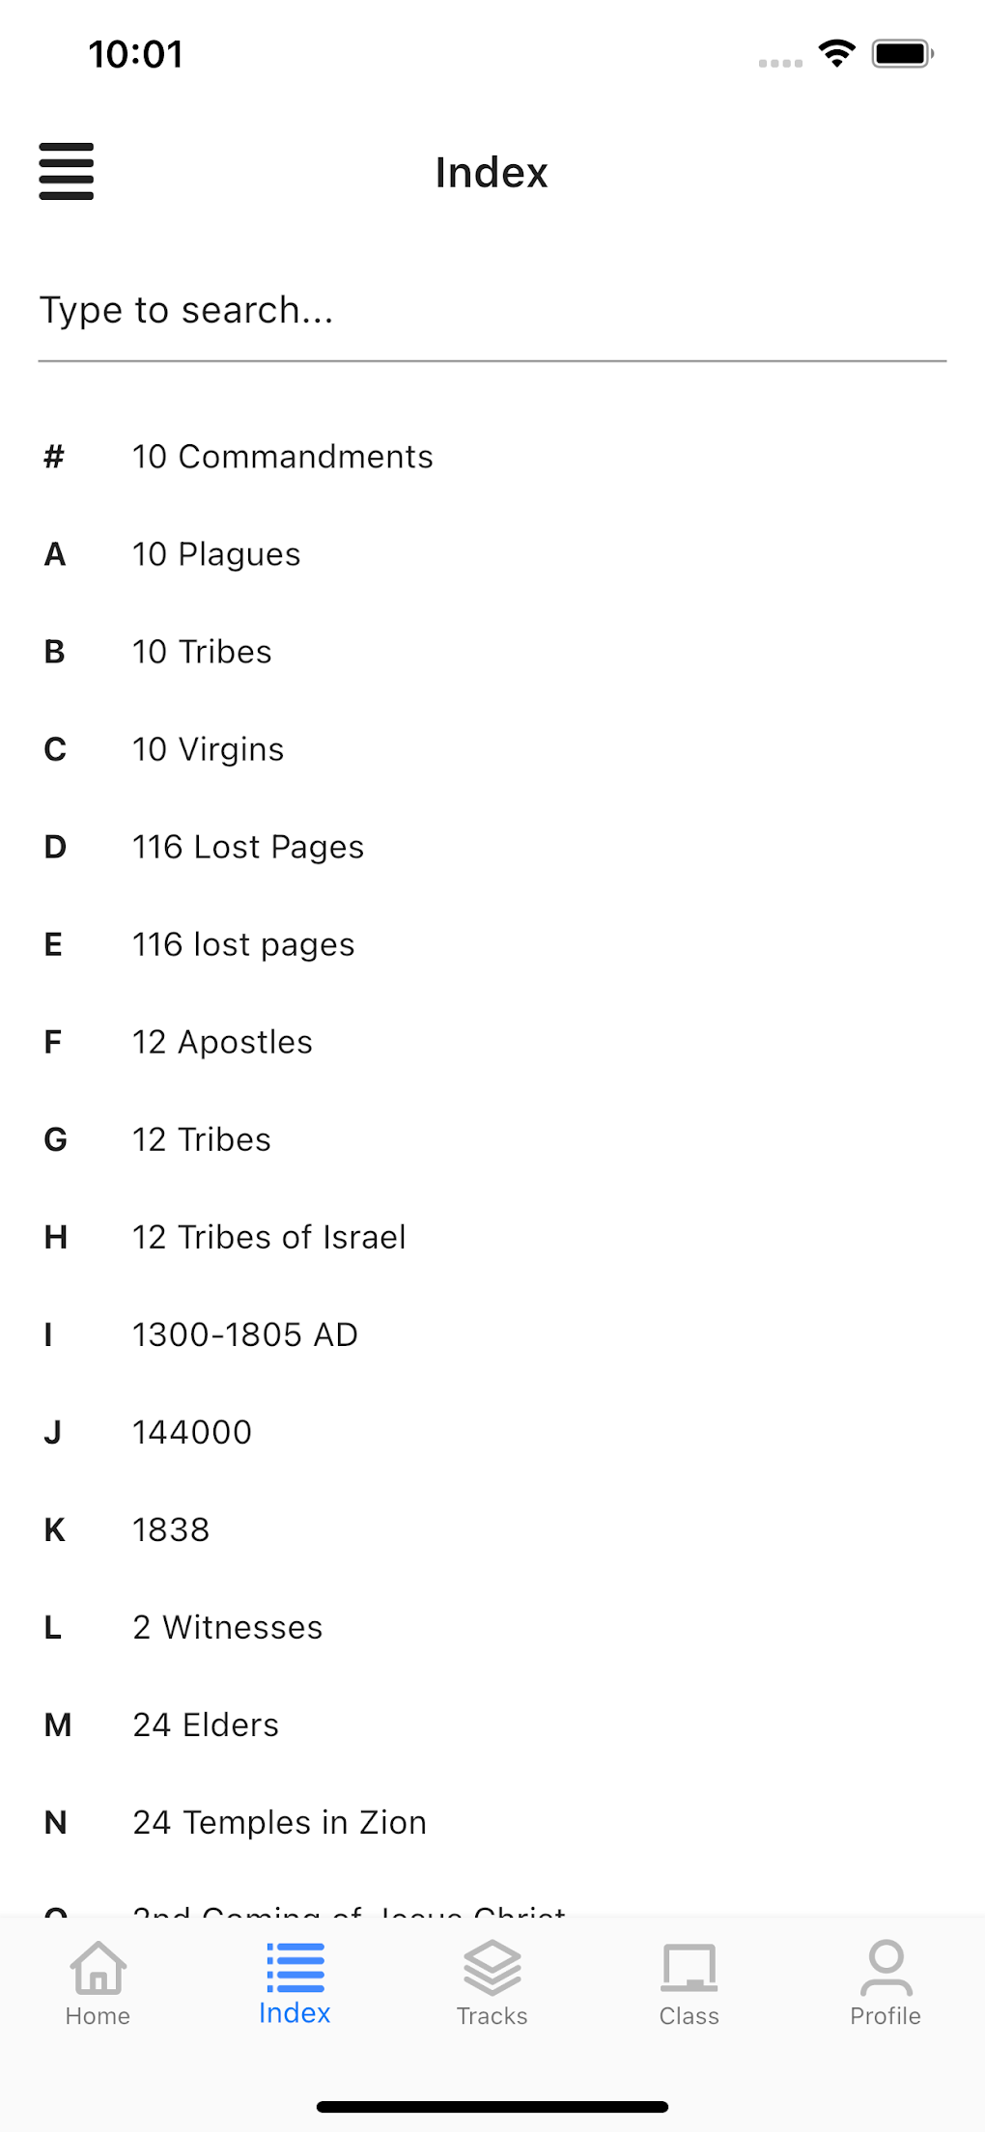Viewport: 985px width, 2132px height.
Task: Select the 12 Tribes of Israel entry
Action: [268, 1237]
